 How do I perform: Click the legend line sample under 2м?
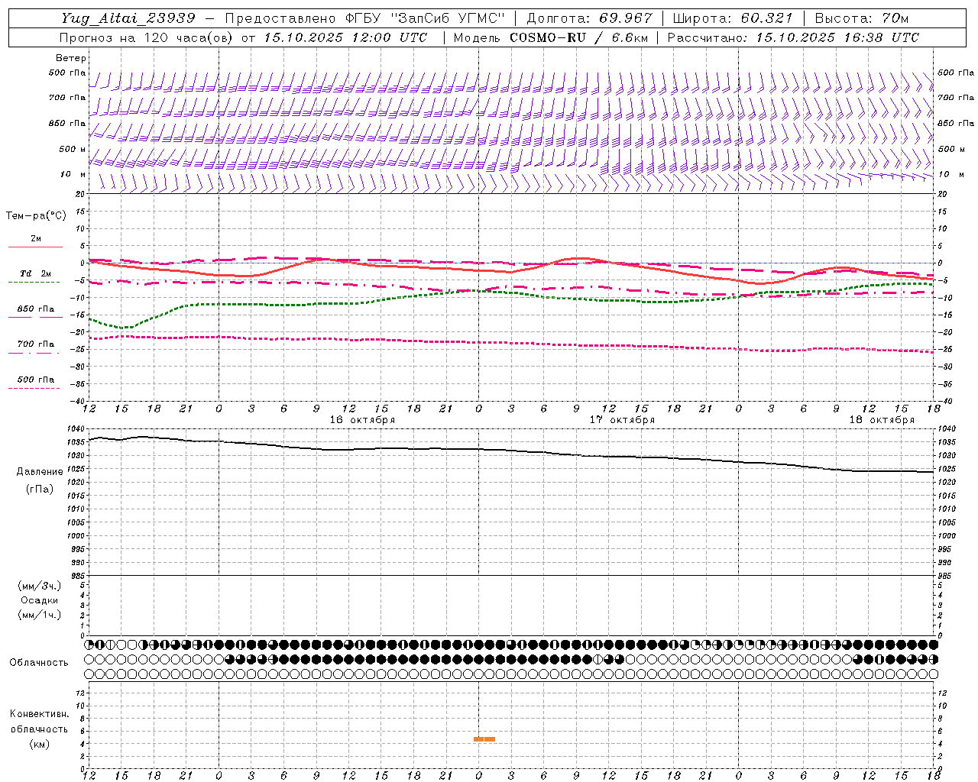pyautogui.click(x=35, y=247)
